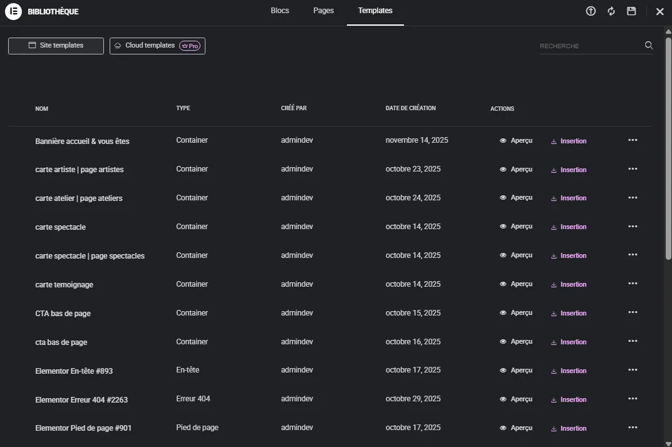The image size is (672, 447).
Task: Open the search by clicking the magnifier icon
Action: click(648, 45)
